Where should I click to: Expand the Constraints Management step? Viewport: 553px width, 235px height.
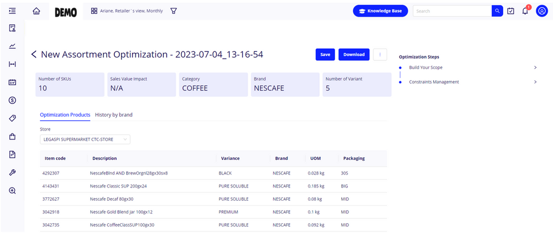point(535,82)
